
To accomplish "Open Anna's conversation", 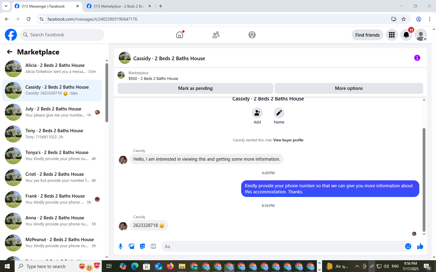I will [52, 221].
